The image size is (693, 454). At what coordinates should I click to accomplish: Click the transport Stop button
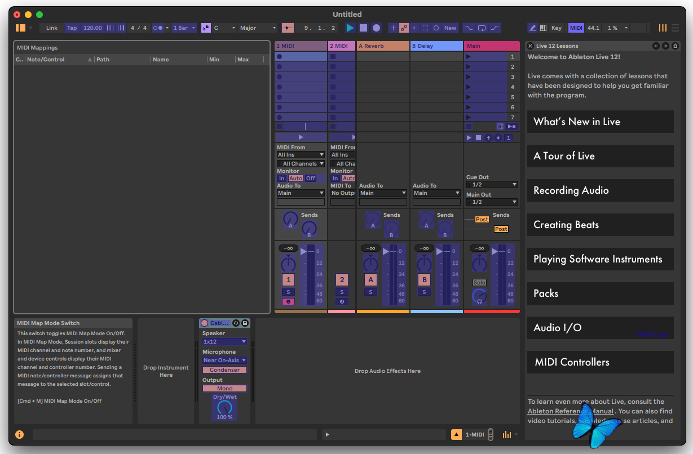pyautogui.click(x=363, y=28)
